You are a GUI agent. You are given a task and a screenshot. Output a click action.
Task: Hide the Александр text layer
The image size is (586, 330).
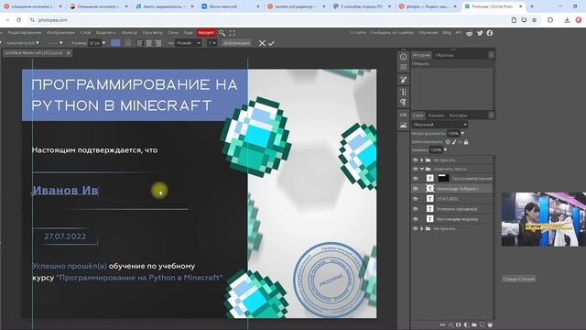click(x=415, y=189)
